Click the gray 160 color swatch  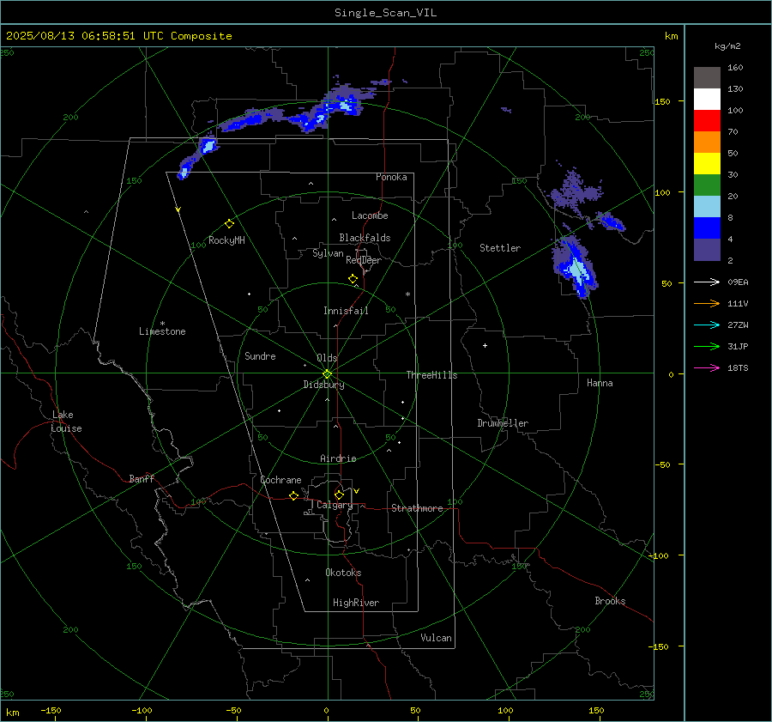(x=707, y=78)
